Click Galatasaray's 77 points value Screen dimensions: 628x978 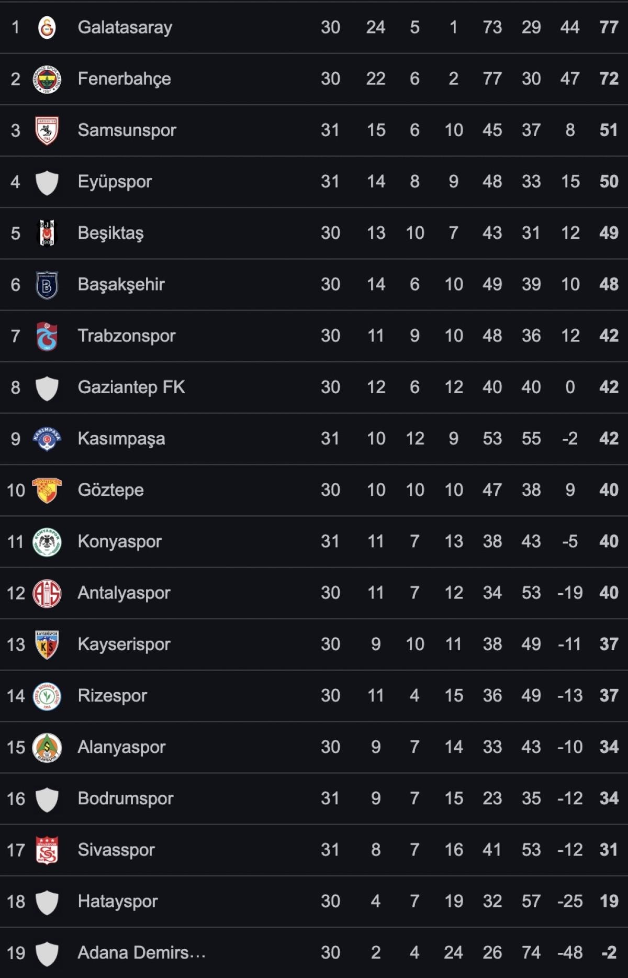[609, 27]
